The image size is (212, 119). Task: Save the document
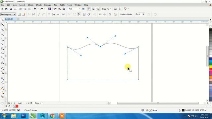(11, 9)
